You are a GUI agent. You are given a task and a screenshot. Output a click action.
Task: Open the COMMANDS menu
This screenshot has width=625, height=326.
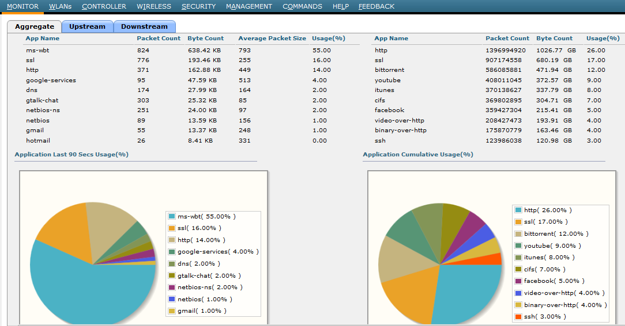(302, 6)
